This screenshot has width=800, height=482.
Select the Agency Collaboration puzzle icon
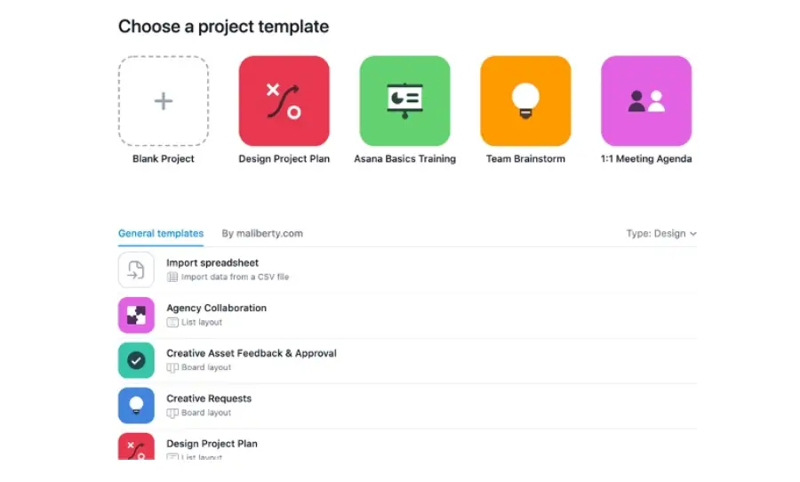tap(136, 315)
